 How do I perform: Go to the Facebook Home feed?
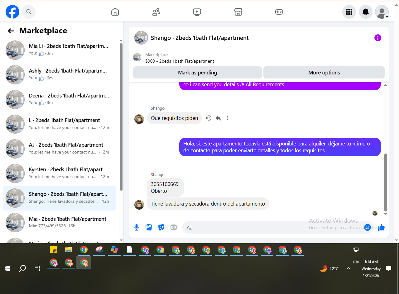tap(115, 12)
